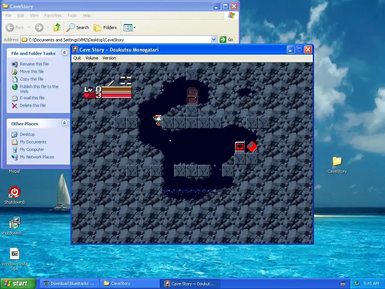Click the Forward arrow button in explorer

39,27
